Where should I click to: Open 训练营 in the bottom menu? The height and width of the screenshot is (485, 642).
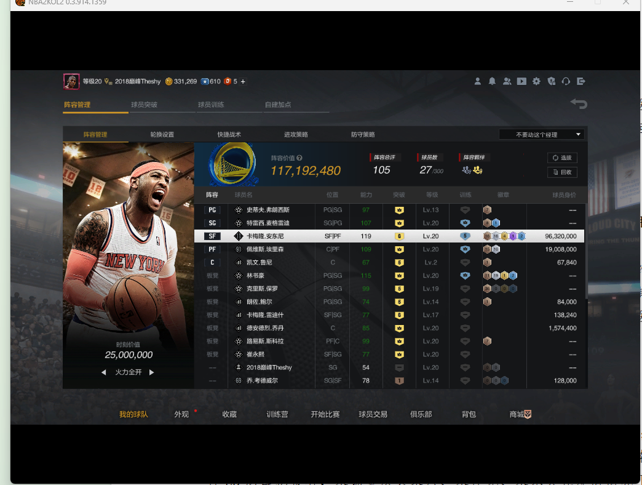click(277, 415)
